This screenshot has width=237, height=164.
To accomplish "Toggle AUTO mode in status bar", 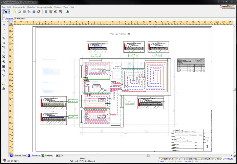I will click(188, 161).
